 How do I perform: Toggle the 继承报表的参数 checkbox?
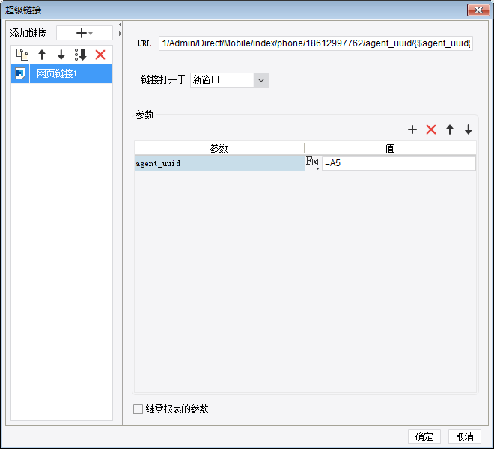click(x=138, y=409)
